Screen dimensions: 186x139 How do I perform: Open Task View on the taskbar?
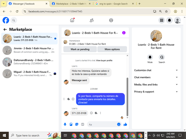pos(65,135)
